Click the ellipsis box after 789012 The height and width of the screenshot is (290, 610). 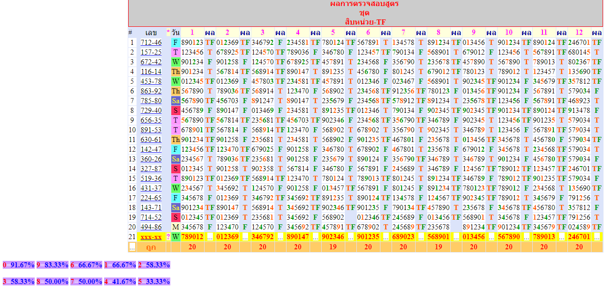pyautogui.click(x=210, y=237)
